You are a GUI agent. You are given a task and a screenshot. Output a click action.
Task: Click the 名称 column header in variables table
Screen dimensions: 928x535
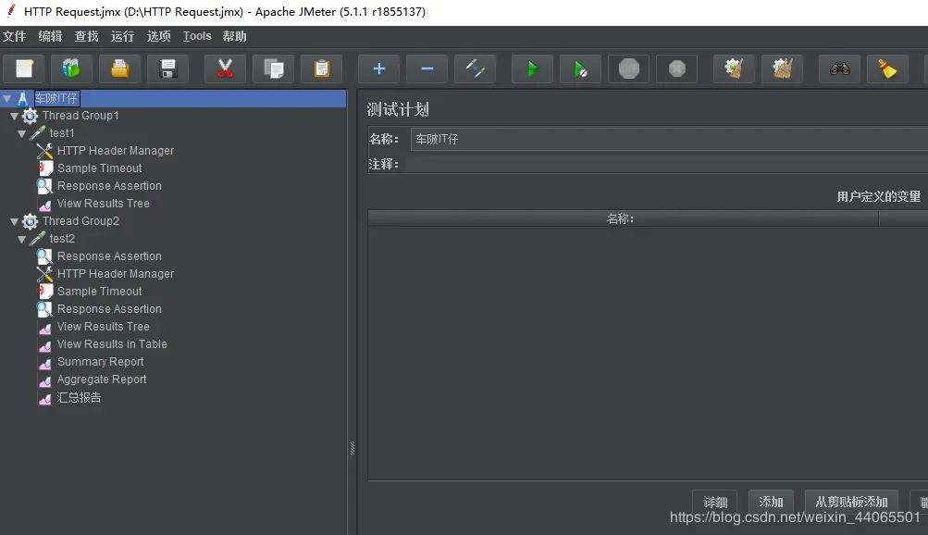tap(624, 218)
